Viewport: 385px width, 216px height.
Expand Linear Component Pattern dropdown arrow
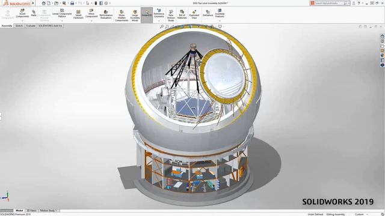tap(62, 20)
